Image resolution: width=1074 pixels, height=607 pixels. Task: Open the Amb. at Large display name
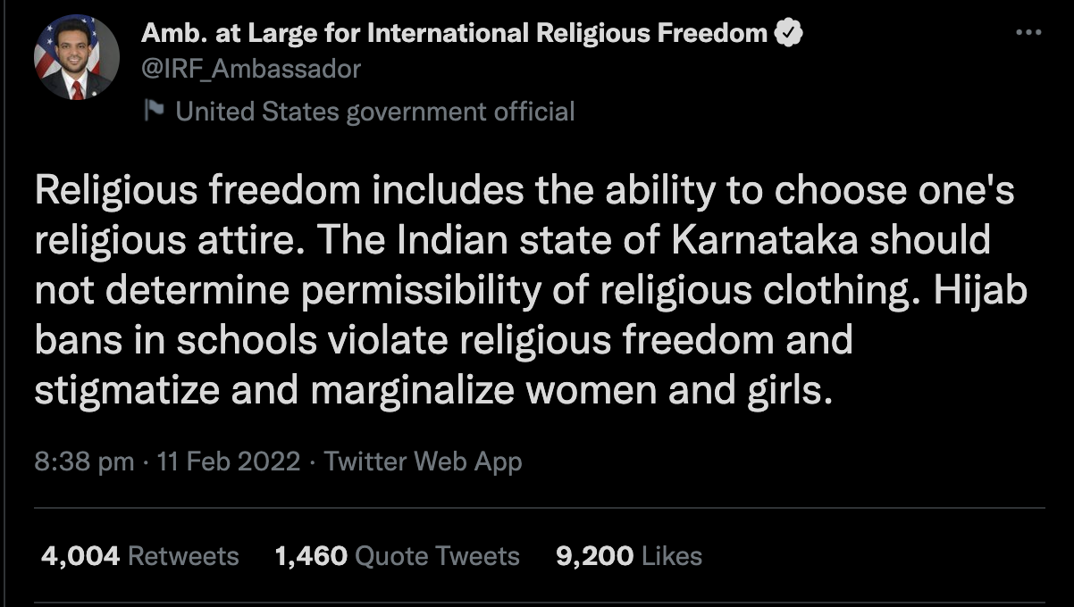454,34
